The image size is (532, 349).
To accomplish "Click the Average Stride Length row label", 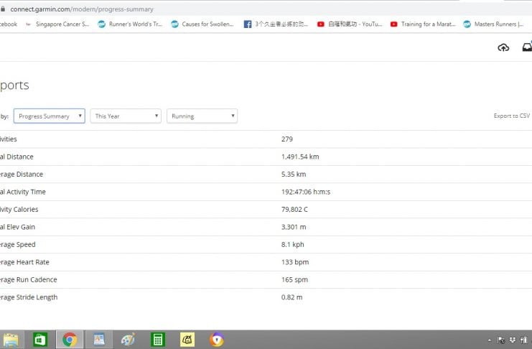I will (x=29, y=297).
